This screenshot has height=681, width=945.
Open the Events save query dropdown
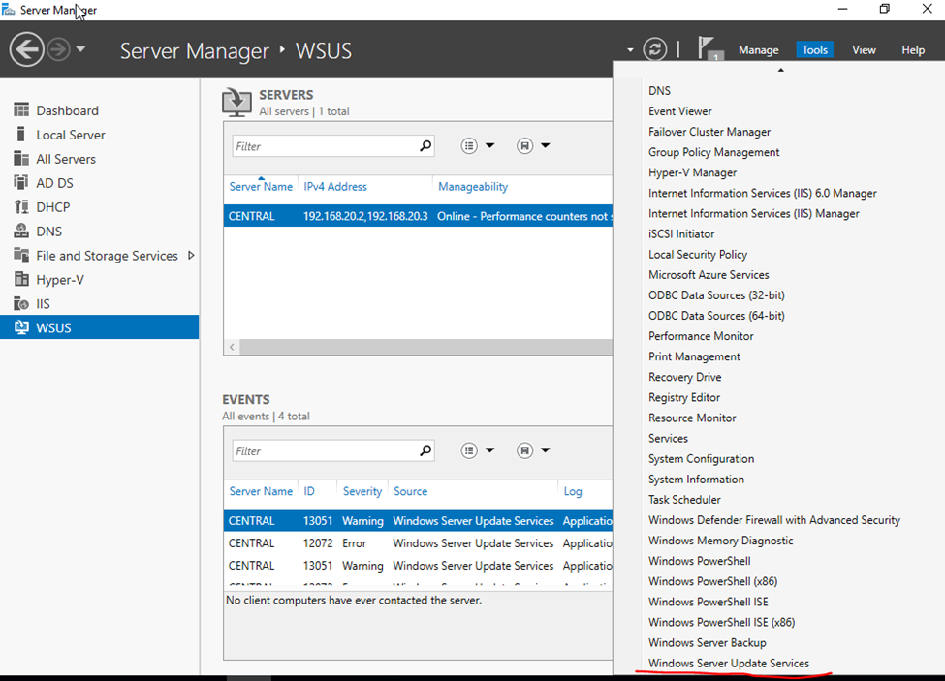point(533,450)
